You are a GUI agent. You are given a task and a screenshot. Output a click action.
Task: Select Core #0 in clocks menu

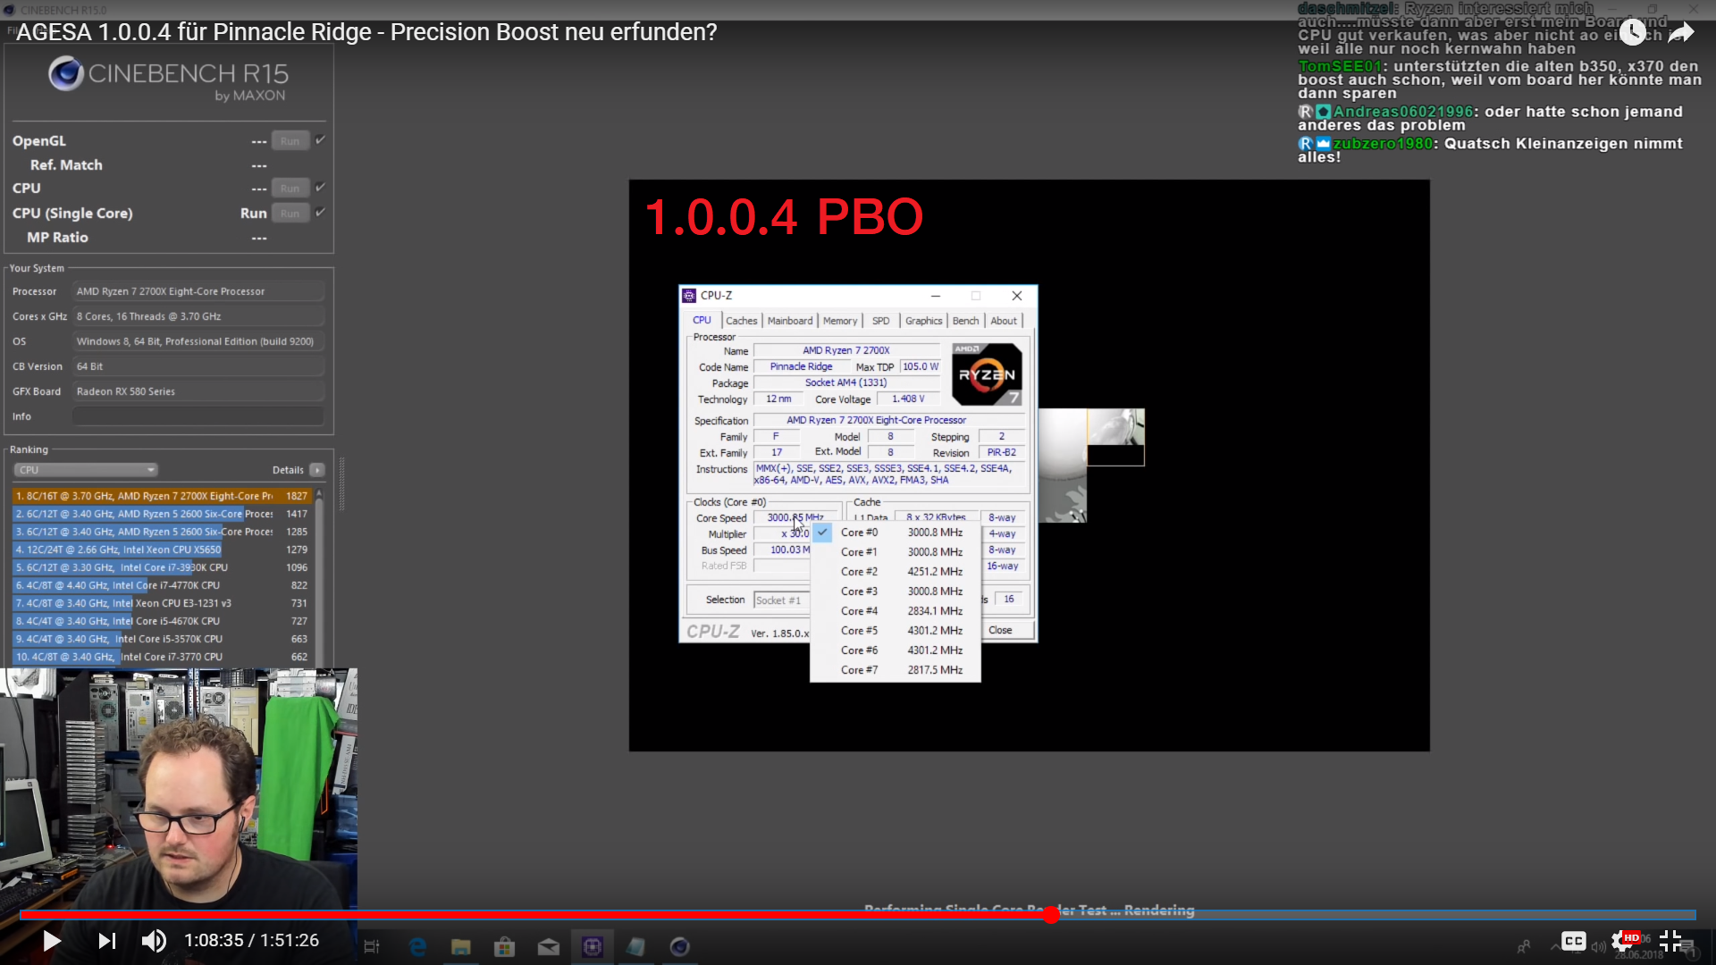tap(896, 533)
